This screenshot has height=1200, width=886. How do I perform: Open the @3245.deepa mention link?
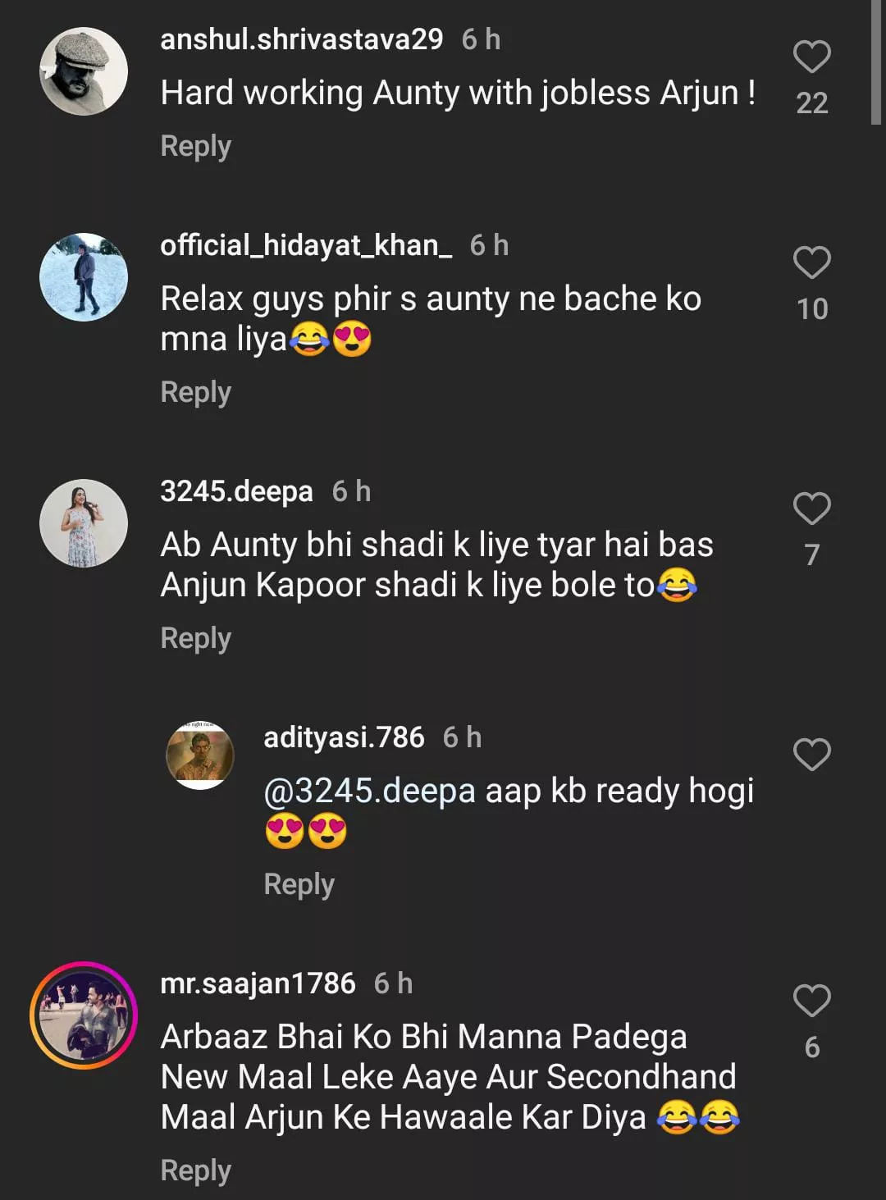click(x=369, y=792)
